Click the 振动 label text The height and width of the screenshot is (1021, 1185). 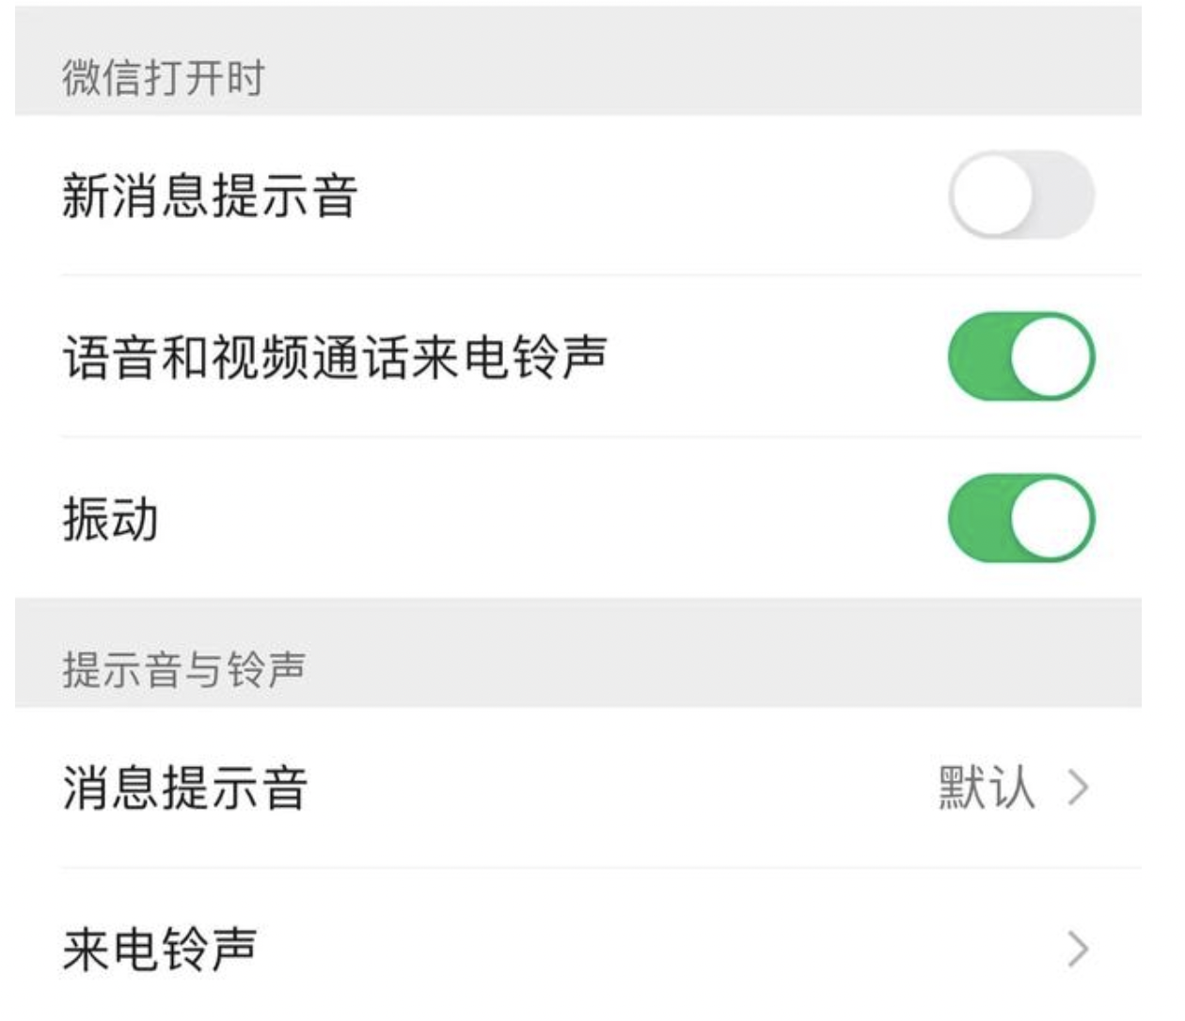(x=110, y=519)
